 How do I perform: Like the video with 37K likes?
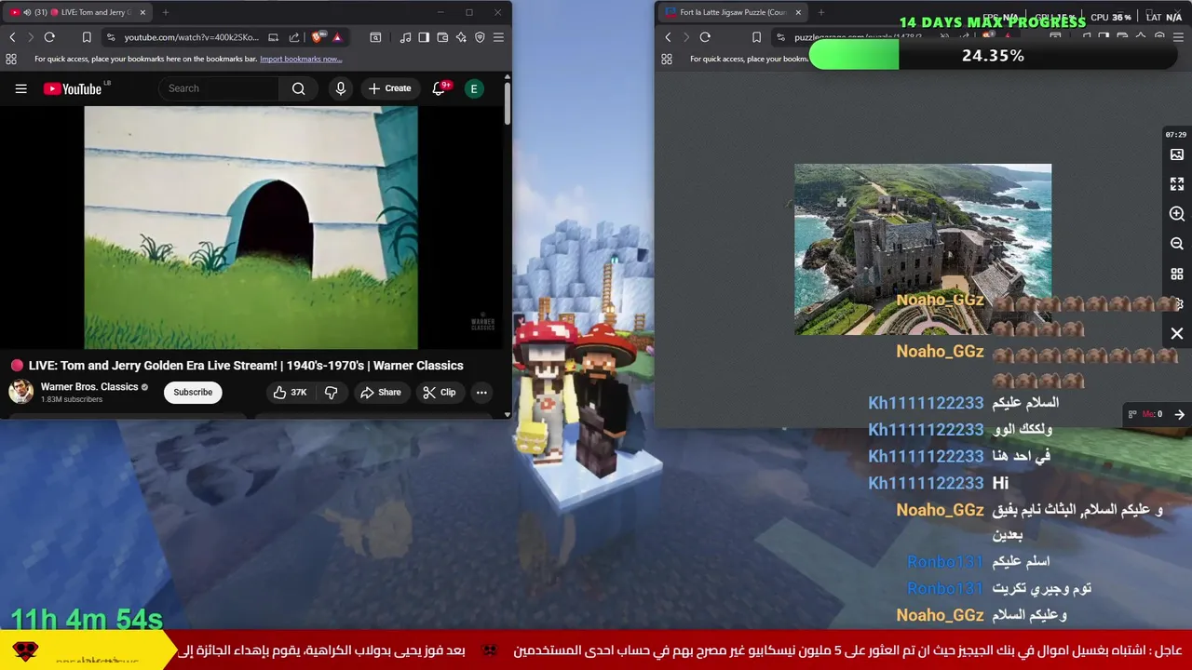click(x=291, y=392)
